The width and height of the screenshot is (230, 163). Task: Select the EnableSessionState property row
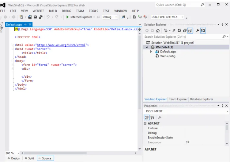pyautogui.click(x=185, y=138)
